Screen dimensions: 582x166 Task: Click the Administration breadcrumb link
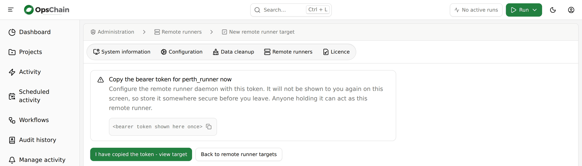[112, 32]
